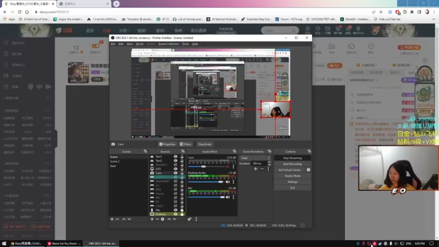Open Filters for the selected Cam source
The image size is (439, 247).
pyautogui.click(x=185, y=144)
